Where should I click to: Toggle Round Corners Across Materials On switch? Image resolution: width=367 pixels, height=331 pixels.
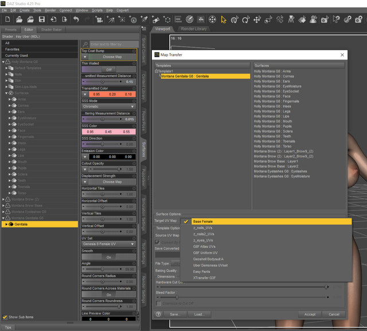(108, 294)
